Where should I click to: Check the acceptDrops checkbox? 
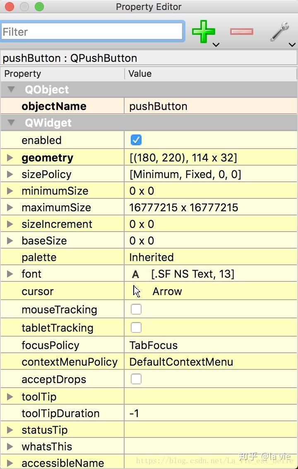point(136,379)
